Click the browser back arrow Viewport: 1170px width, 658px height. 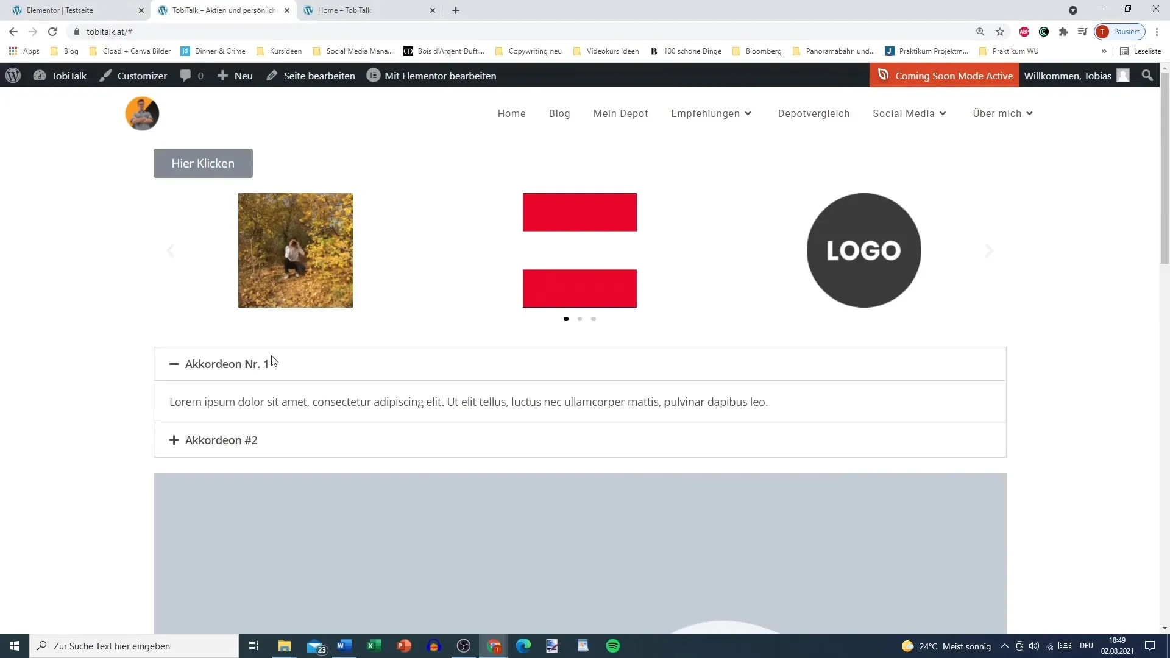pyautogui.click(x=13, y=32)
